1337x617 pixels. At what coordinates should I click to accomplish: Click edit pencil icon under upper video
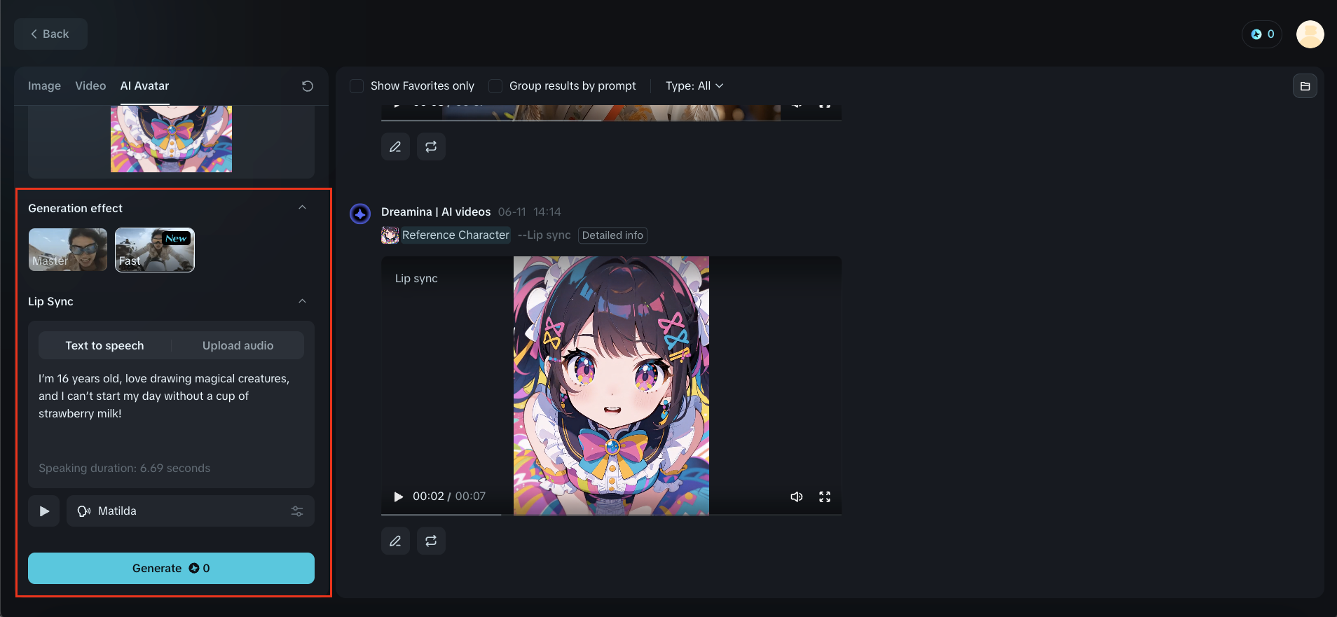(x=395, y=146)
